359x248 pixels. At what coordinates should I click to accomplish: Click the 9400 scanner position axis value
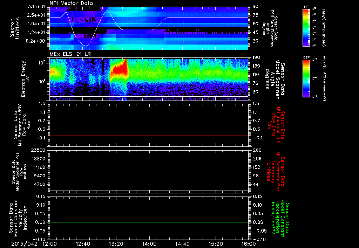tap(39, 176)
